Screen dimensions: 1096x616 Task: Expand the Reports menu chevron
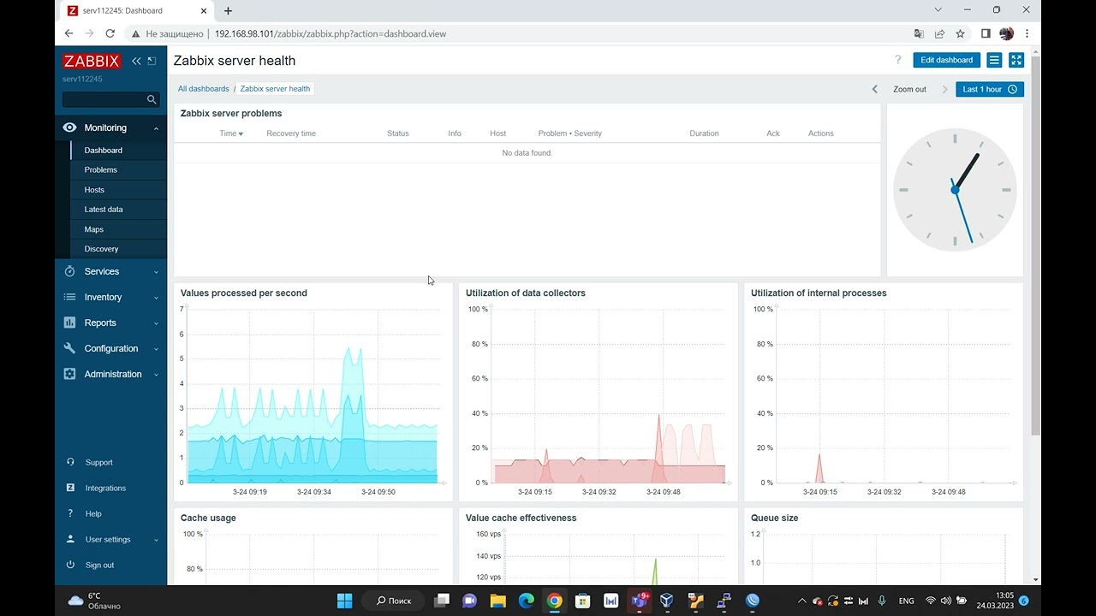(156, 323)
